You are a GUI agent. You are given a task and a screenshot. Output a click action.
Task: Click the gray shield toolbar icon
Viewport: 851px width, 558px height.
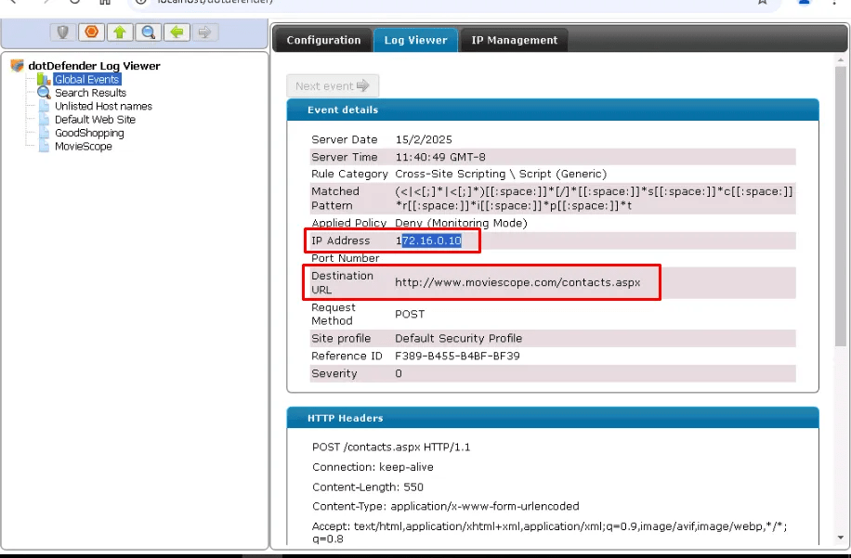pyautogui.click(x=63, y=32)
